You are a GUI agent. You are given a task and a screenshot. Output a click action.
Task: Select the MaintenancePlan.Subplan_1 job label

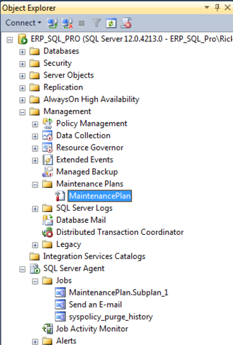(x=119, y=293)
